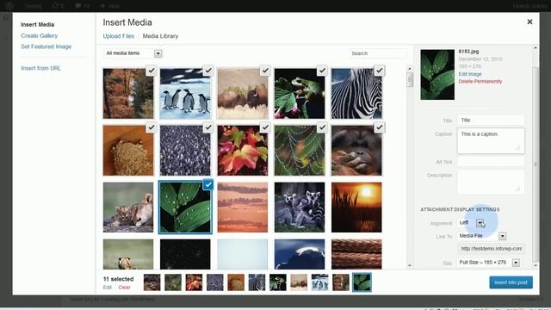Select the orange sunset reeds thumbnail
Screen dimensions: 551x310
tap(356, 208)
